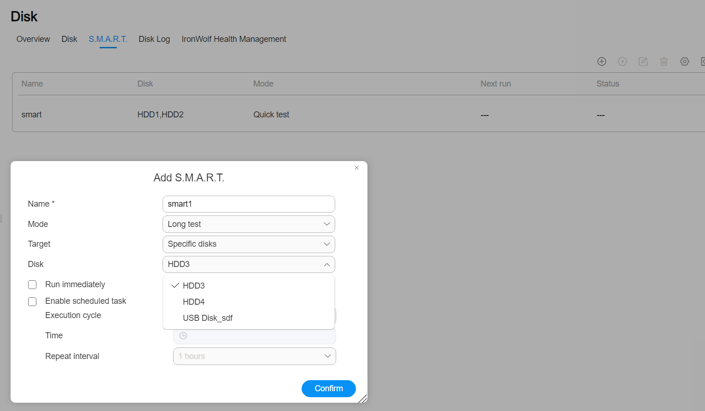Screen dimensions: 705x411
Task: Click the delete task trash icon
Action: [x=664, y=61]
